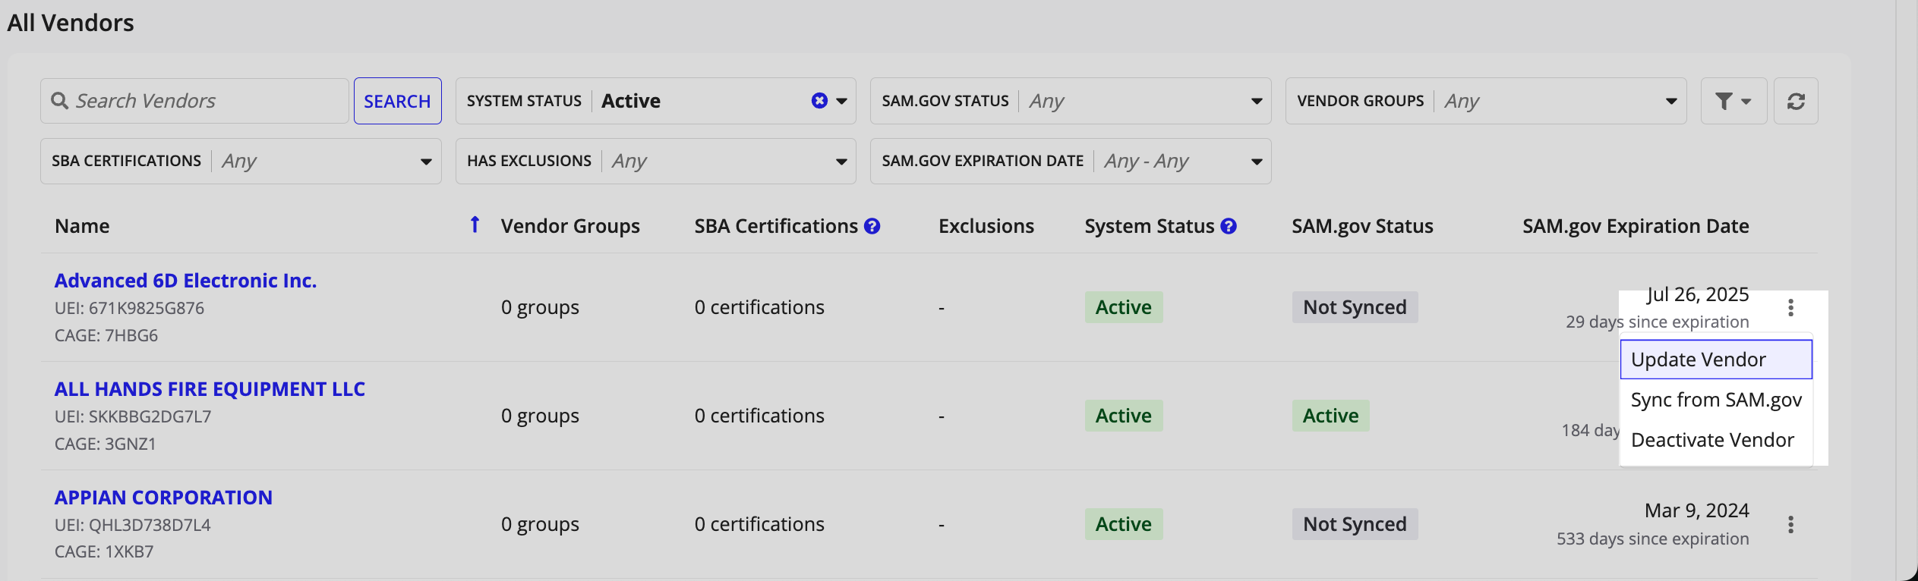Click the funnel filter options icon

point(1733,101)
